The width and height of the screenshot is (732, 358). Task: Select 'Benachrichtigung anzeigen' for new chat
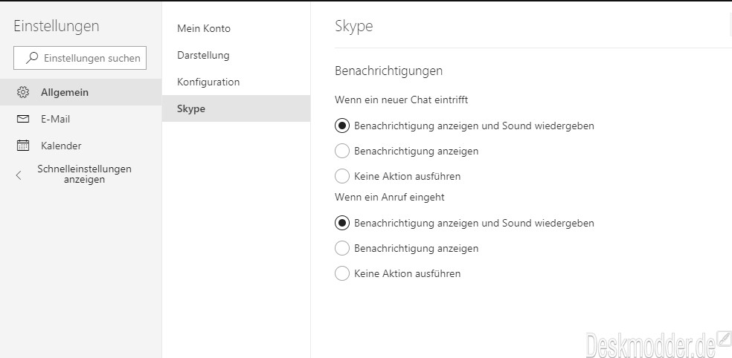[x=342, y=151]
